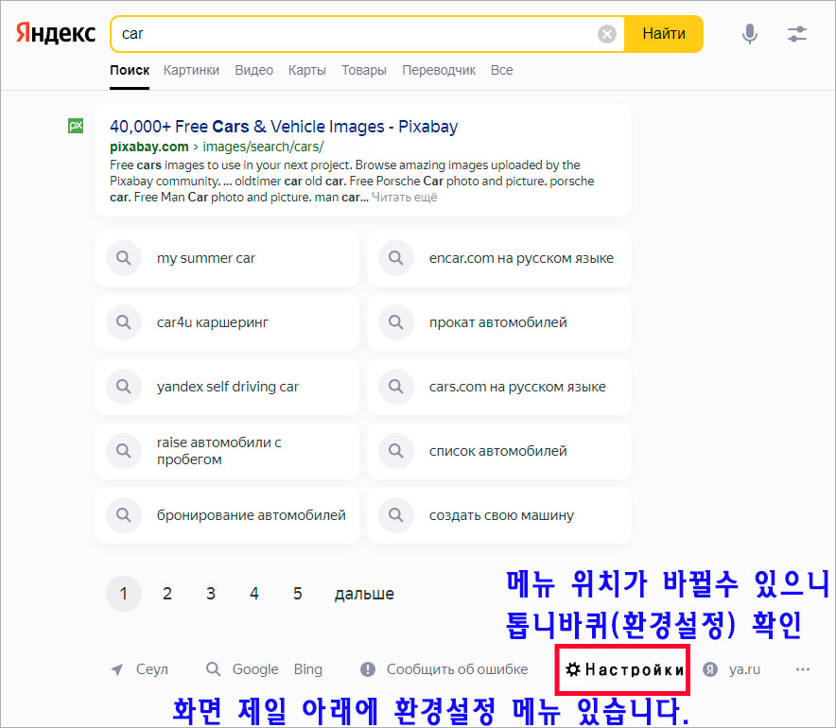Click the footer magnifier icon before Google
836x728 pixels.
pos(214,668)
